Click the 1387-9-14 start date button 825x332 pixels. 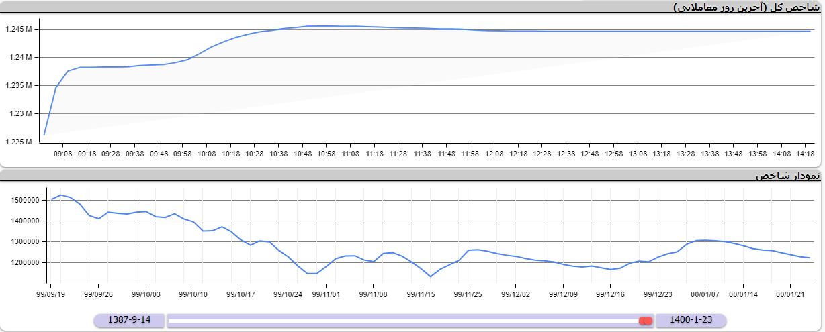coord(128,320)
